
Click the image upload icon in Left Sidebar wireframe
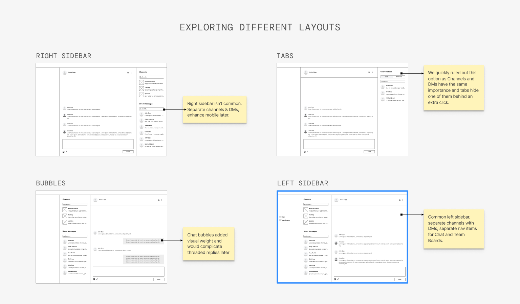click(x=335, y=279)
